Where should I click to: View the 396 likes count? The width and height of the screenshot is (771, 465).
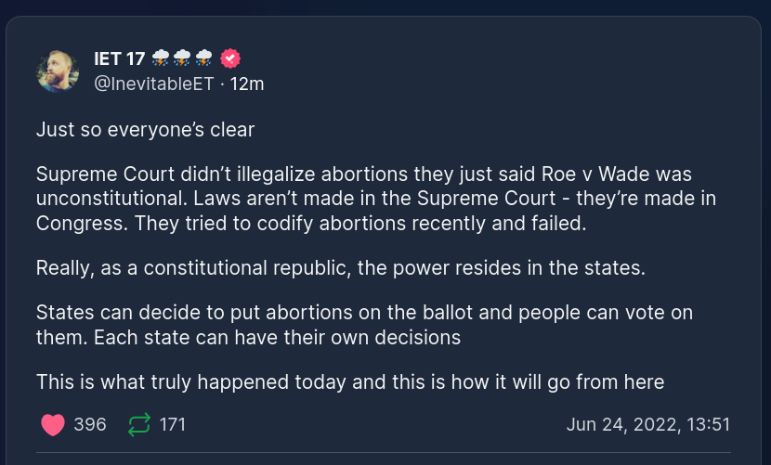pyautogui.click(x=90, y=425)
